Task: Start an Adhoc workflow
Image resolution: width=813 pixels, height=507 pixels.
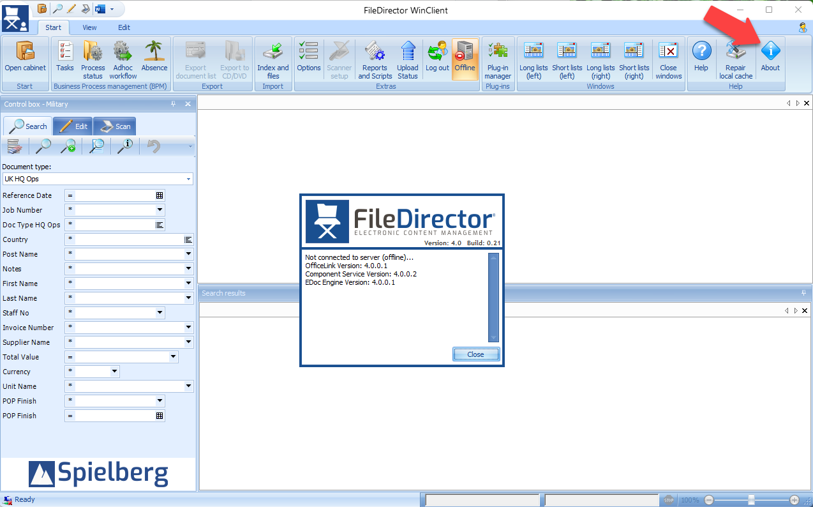Action: 123,59
